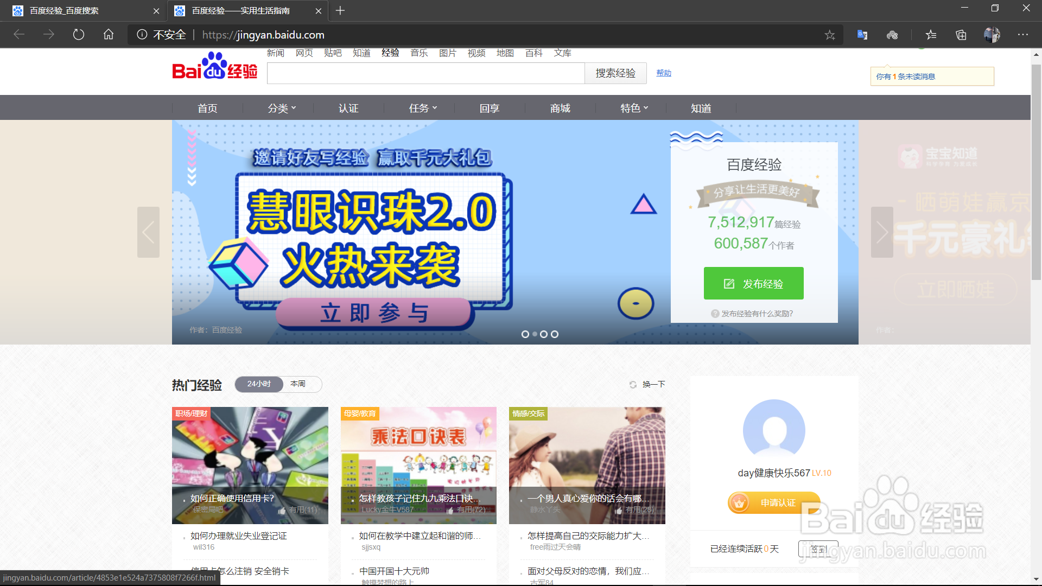Viewport: 1042px width, 586px height.
Task: Click the next banner arrow
Action: [882, 232]
